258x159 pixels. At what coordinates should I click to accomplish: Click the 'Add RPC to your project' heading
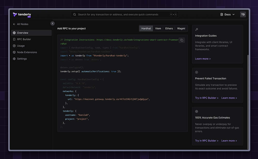click(x=71, y=28)
